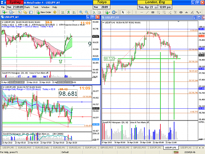Screen dimensions: 205x154
Task: Open the Periodicity clock icon
Action: (x=113, y=12)
